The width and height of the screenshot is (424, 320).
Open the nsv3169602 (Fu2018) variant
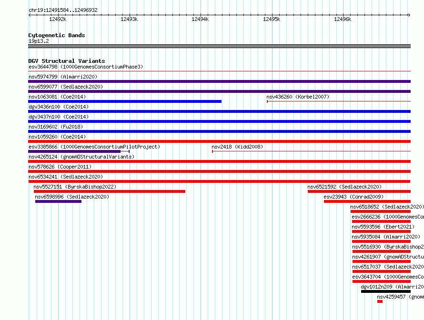tap(56, 127)
